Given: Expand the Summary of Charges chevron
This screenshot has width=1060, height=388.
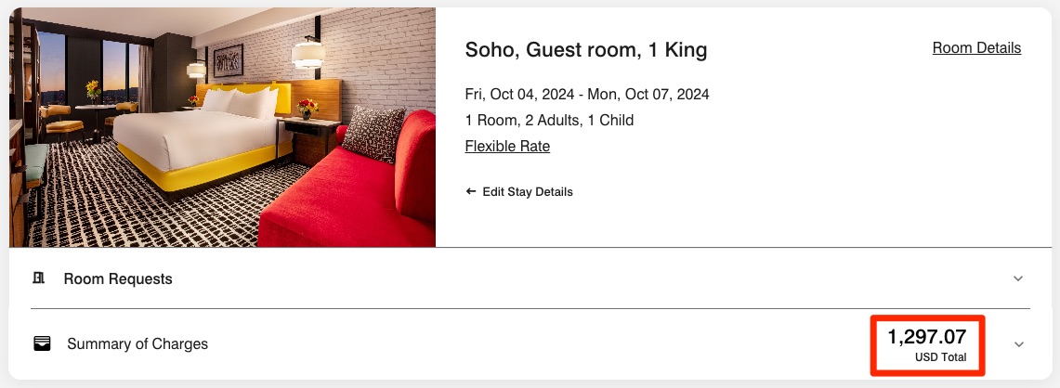Looking at the screenshot, I should click(x=1018, y=343).
